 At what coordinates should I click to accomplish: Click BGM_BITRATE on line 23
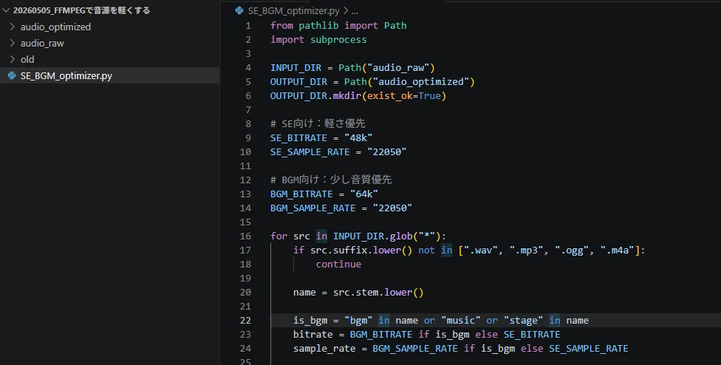click(x=381, y=335)
